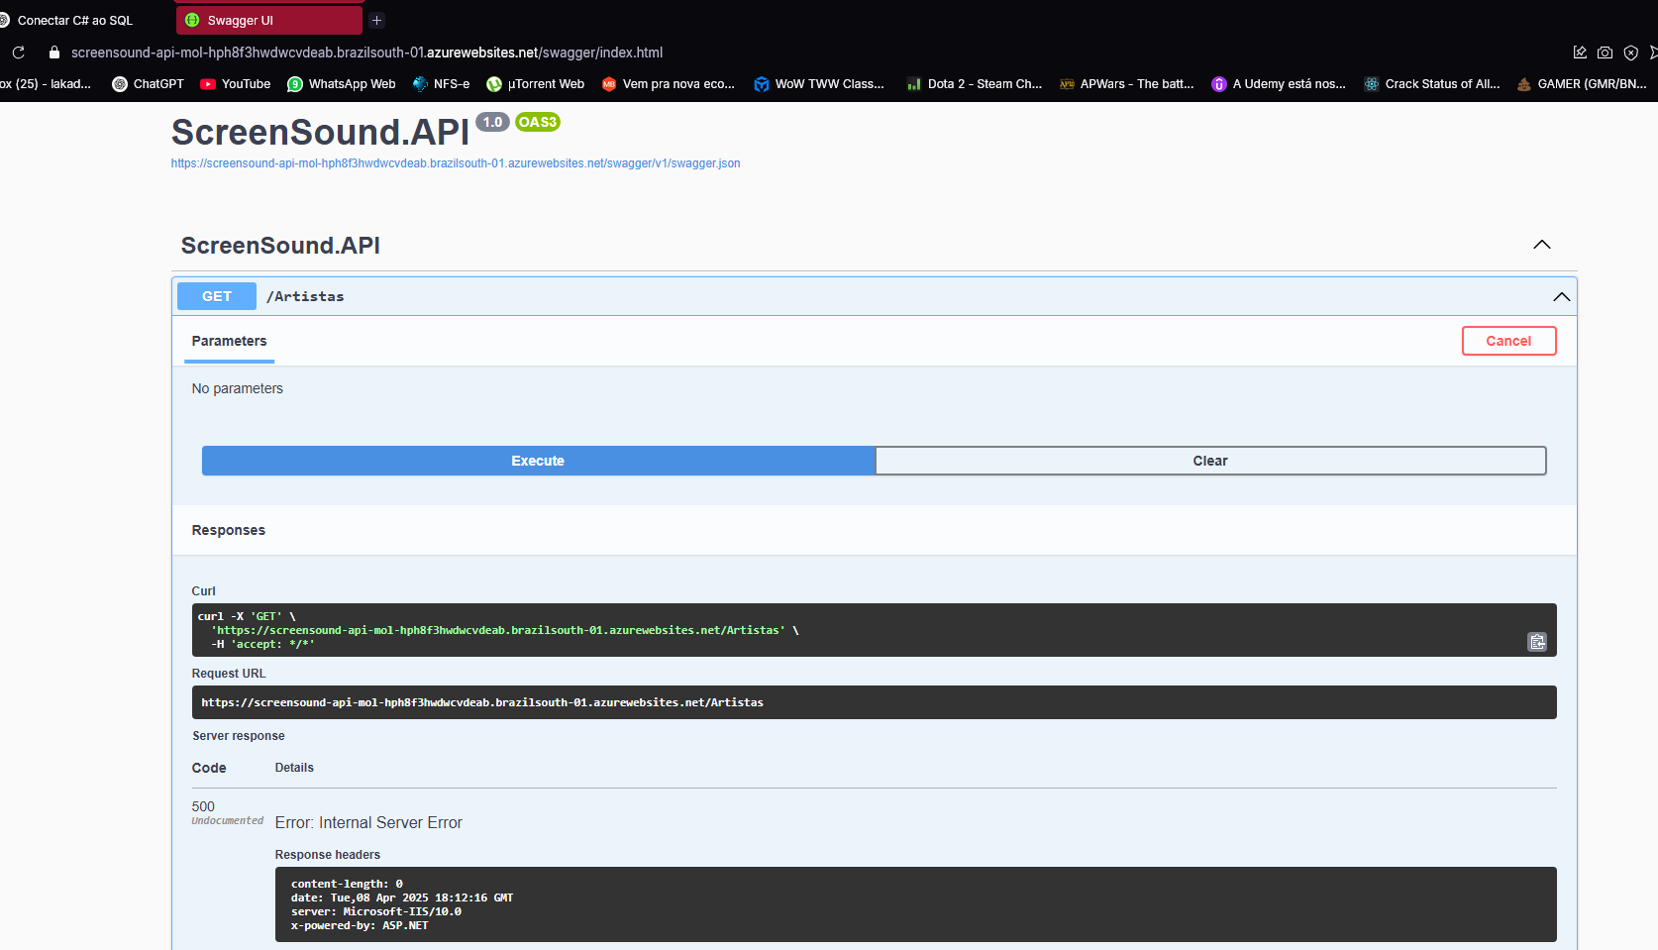Viewport: 1658px width, 950px height.
Task: Click the shield ad-blocker icon
Action: (1630, 53)
